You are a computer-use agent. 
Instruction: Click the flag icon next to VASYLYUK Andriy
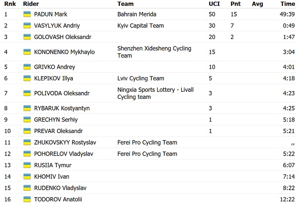27,26
